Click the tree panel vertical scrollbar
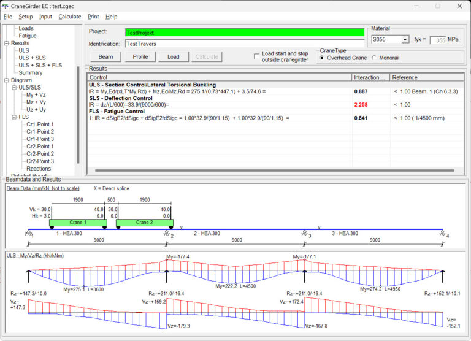The image size is (471, 341). (78, 115)
